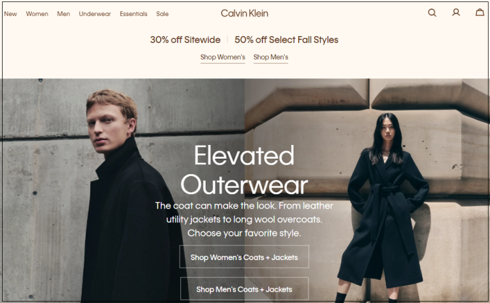490x303 pixels.
Task: Follow the Shop Men's promo link
Action: pos(270,57)
